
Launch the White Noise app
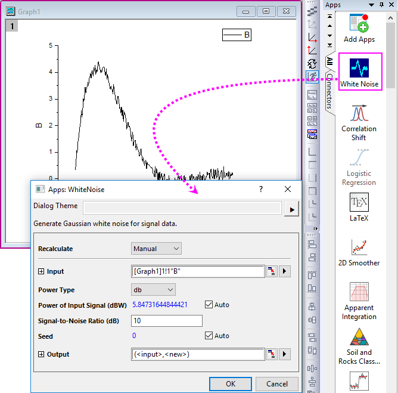click(359, 67)
